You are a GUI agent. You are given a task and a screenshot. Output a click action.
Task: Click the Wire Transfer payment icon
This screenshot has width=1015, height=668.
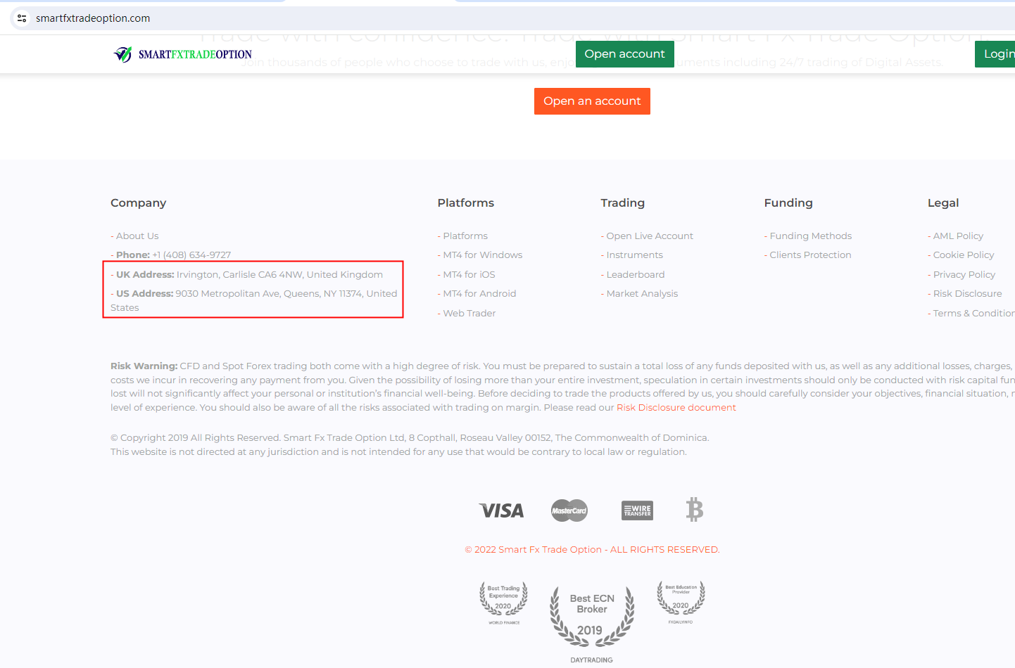tap(638, 510)
